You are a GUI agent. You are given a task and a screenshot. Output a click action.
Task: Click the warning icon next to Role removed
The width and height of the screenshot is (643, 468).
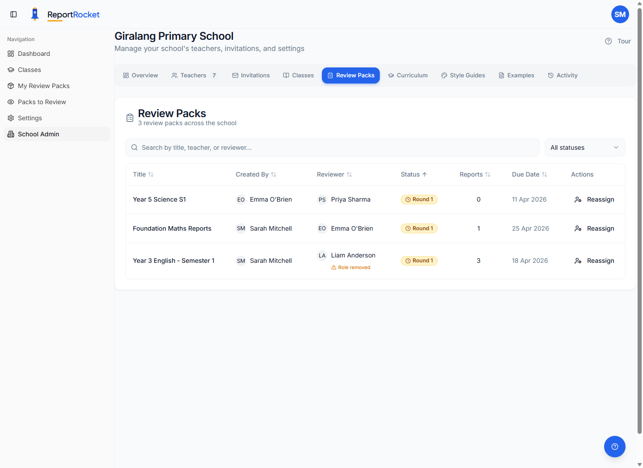tap(334, 267)
